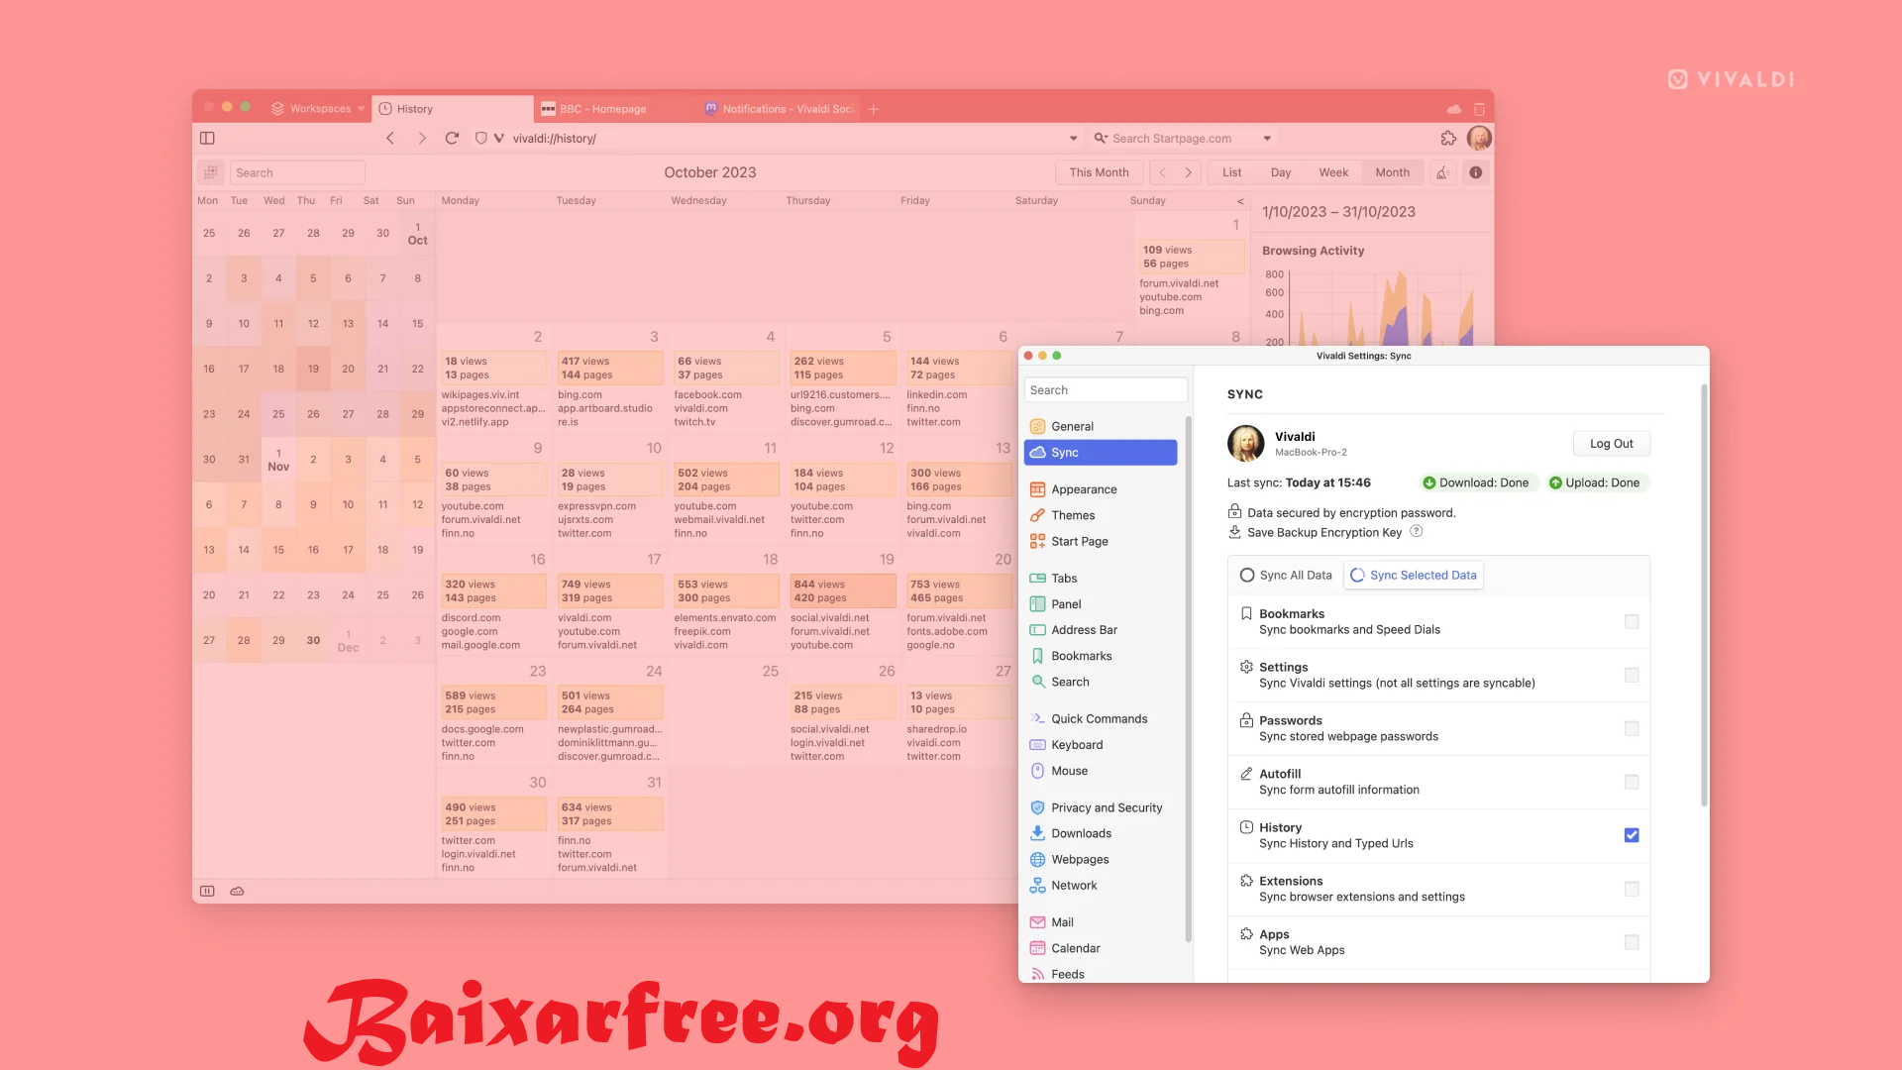
Task: Click the sync cloud icon in tab bar
Action: point(1453,109)
